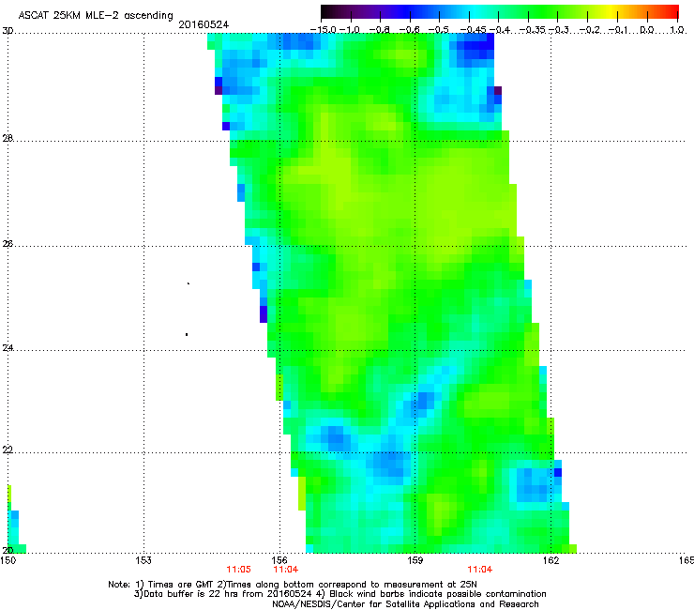
Task: Click the 159 longitude axis label
Action: coord(415,560)
